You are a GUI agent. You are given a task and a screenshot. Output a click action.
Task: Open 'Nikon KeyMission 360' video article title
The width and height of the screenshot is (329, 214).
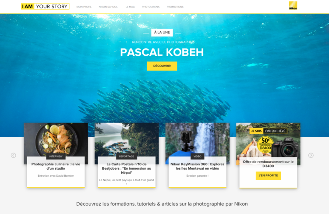coord(198,166)
